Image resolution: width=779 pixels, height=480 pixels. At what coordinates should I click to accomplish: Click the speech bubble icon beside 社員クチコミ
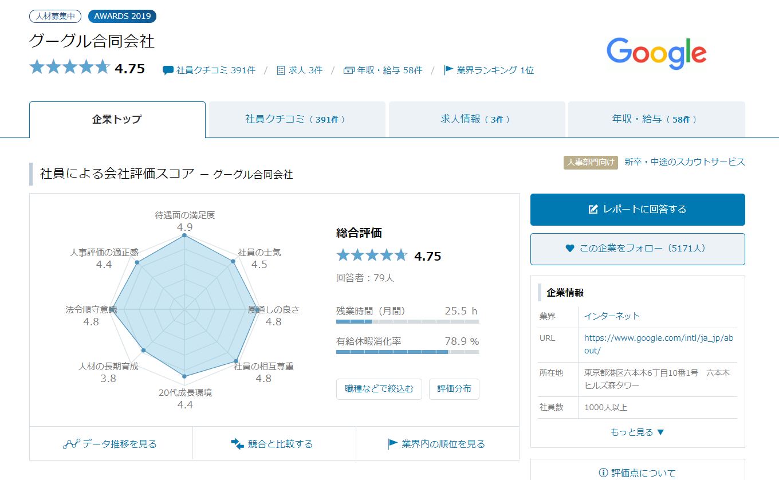point(168,70)
